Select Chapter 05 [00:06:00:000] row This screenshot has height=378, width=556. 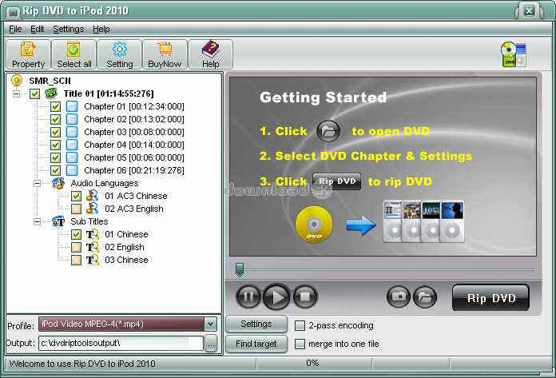134,157
